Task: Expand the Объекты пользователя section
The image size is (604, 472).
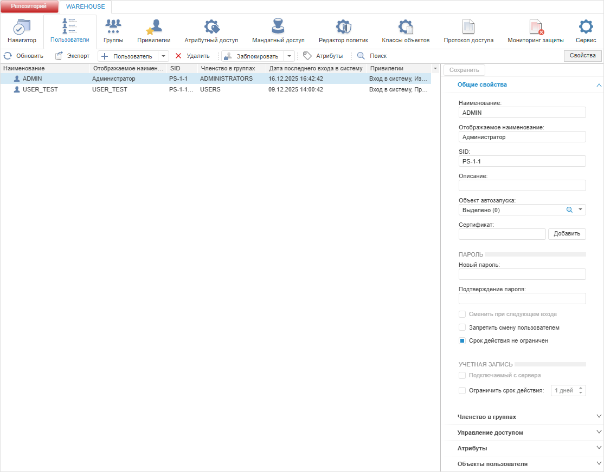Action: [599, 463]
